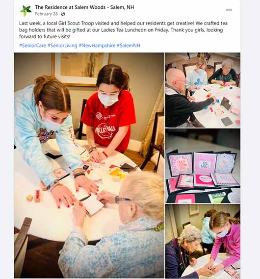Click the Be Mine pink card

click(205, 164)
